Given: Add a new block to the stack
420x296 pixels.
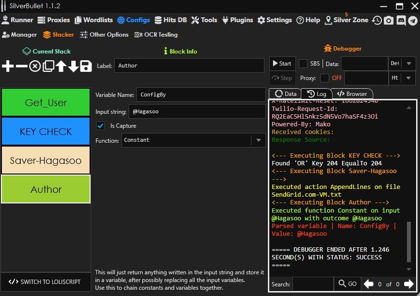Looking at the screenshot, I should click(8, 67).
